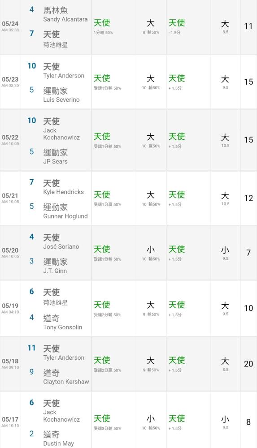Click Luis Severino pitcher name
This screenshot has height=448, width=257.
(x=61, y=100)
